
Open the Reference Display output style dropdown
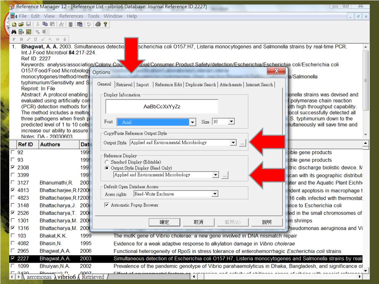click(x=215, y=175)
